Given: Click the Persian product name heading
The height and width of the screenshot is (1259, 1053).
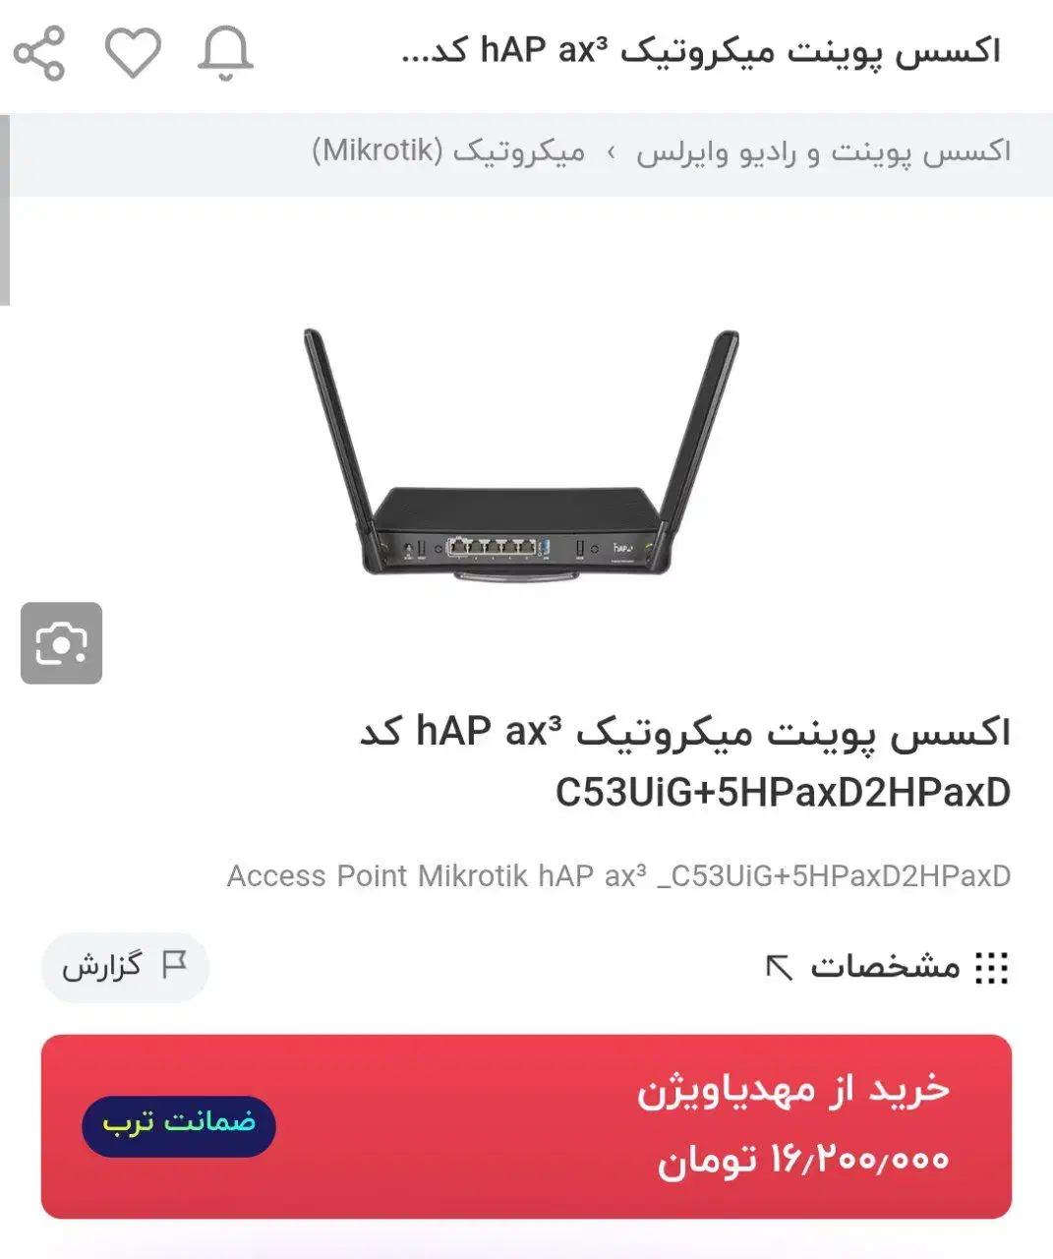Looking at the screenshot, I should point(685,762).
